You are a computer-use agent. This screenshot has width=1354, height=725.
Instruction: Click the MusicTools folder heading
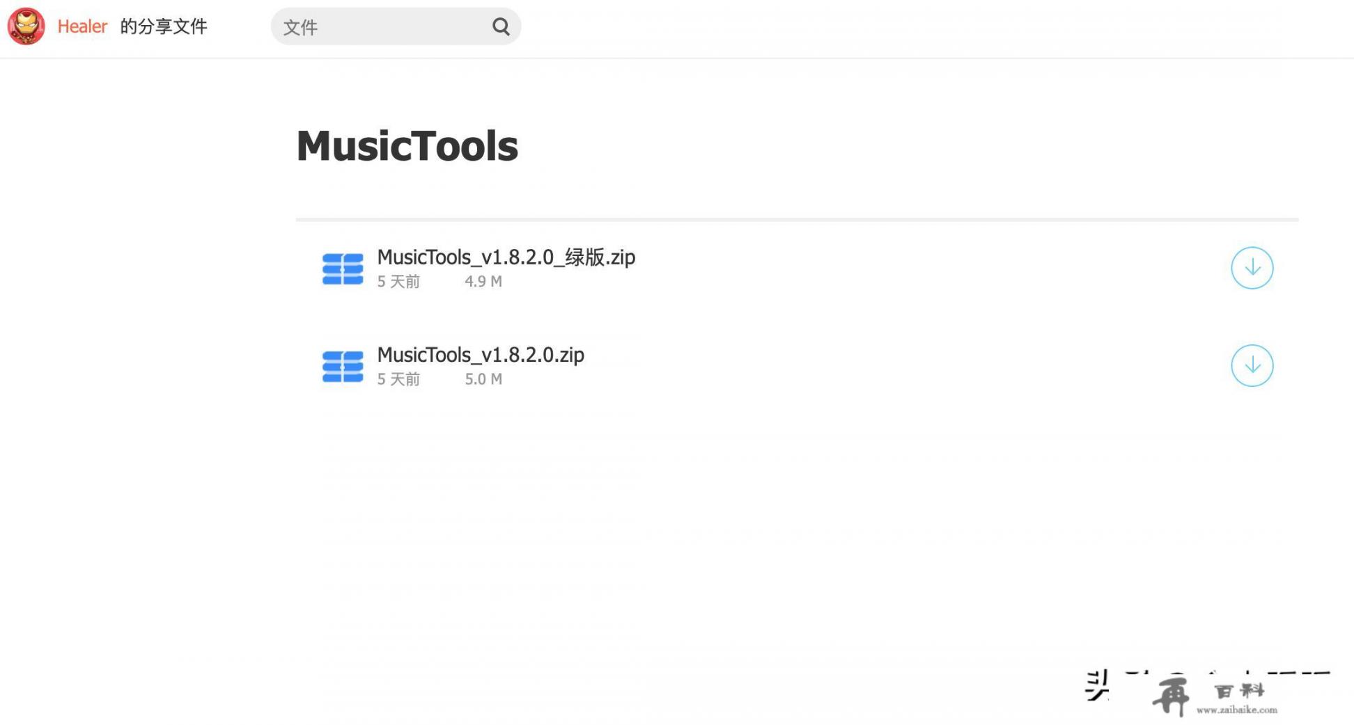[x=407, y=146]
